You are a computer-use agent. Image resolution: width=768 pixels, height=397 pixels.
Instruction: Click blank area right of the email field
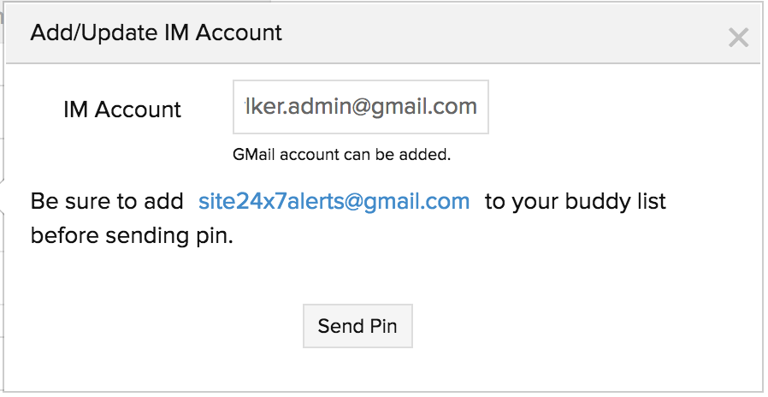tap(616, 108)
